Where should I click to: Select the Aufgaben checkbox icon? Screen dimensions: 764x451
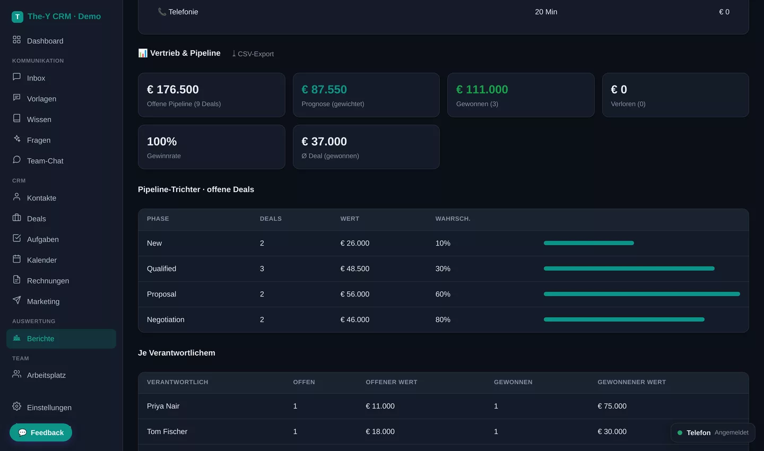coord(16,238)
